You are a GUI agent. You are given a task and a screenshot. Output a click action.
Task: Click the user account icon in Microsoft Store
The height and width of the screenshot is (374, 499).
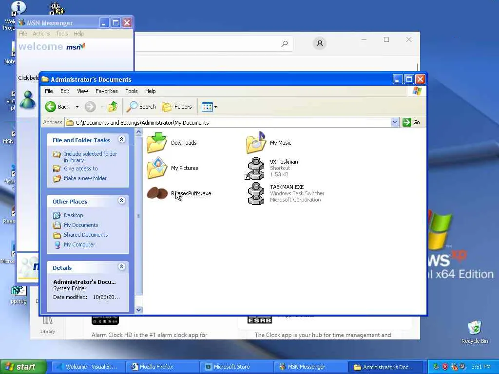[320, 43]
